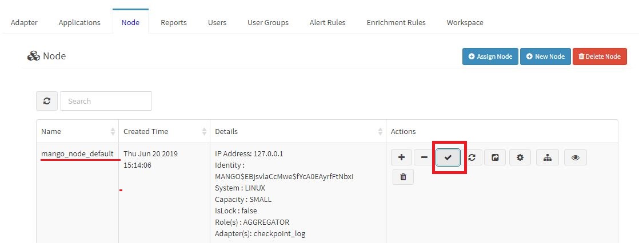
Task: Click the red Delete Node button
Action: pyautogui.click(x=600, y=56)
